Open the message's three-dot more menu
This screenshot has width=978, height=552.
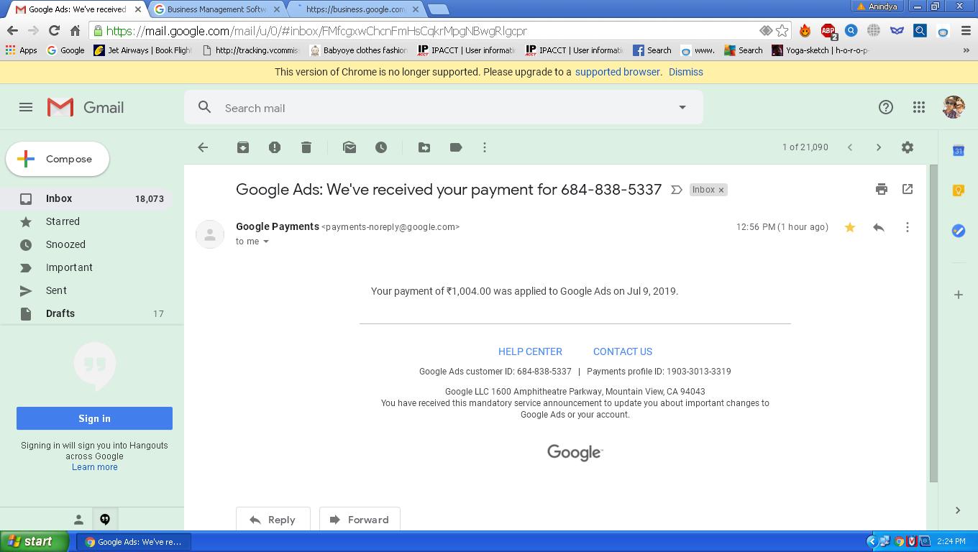pos(908,227)
